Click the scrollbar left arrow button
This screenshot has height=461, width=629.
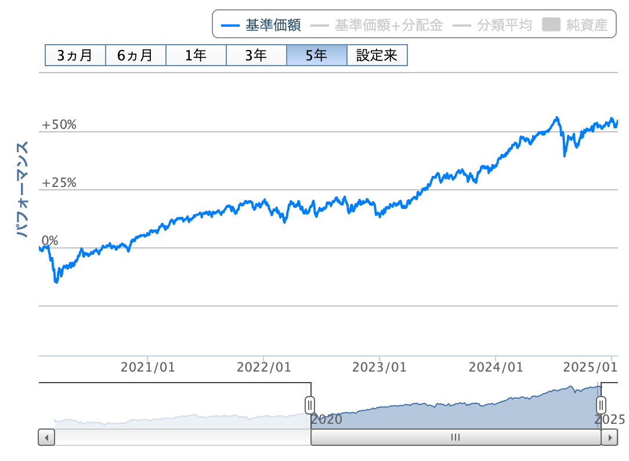click(46, 437)
